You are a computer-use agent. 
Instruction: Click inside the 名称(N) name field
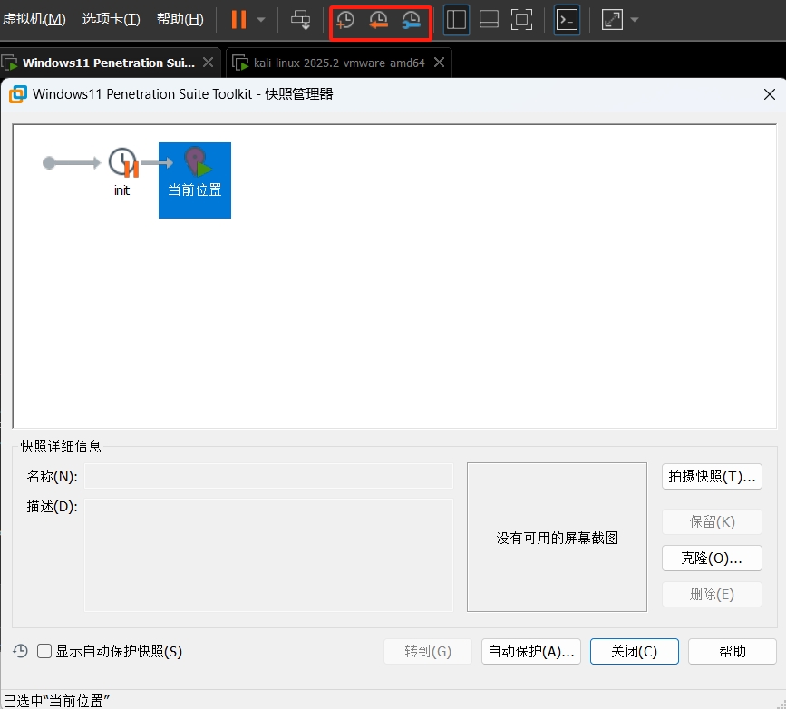tap(267, 476)
